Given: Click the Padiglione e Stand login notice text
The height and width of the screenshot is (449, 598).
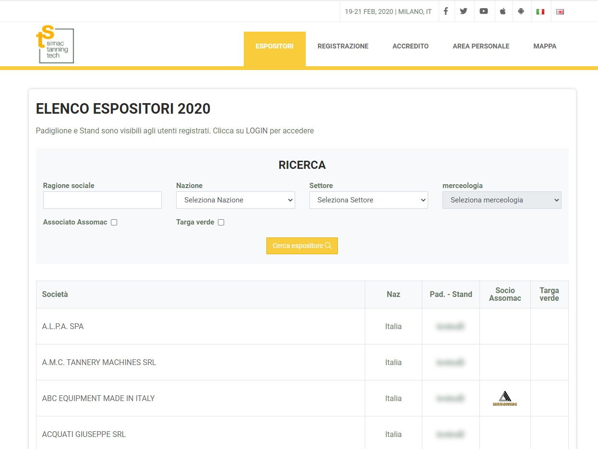Looking at the screenshot, I should (175, 130).
